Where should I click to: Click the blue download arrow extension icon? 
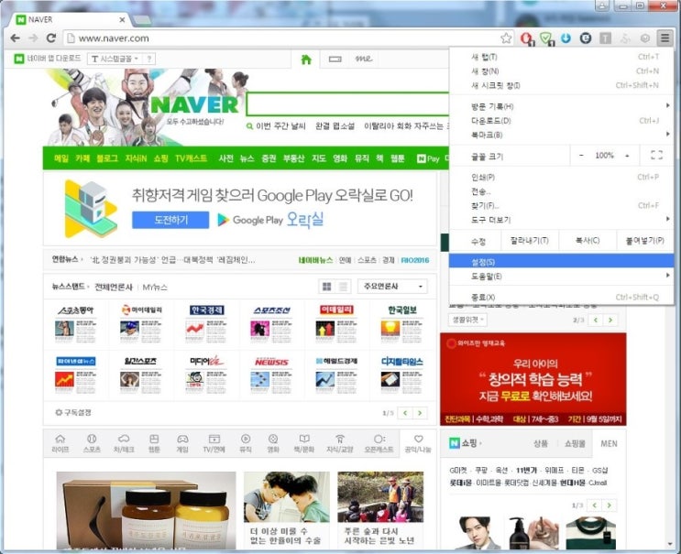pyautogui.click(x=566, y=38)
